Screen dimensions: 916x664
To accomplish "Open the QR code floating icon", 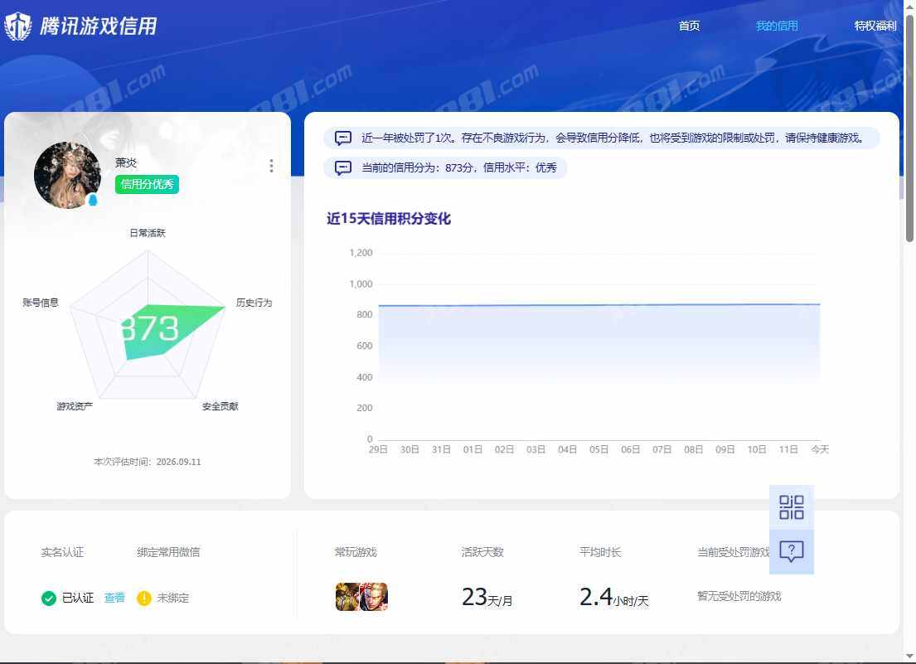I will 792,507.
